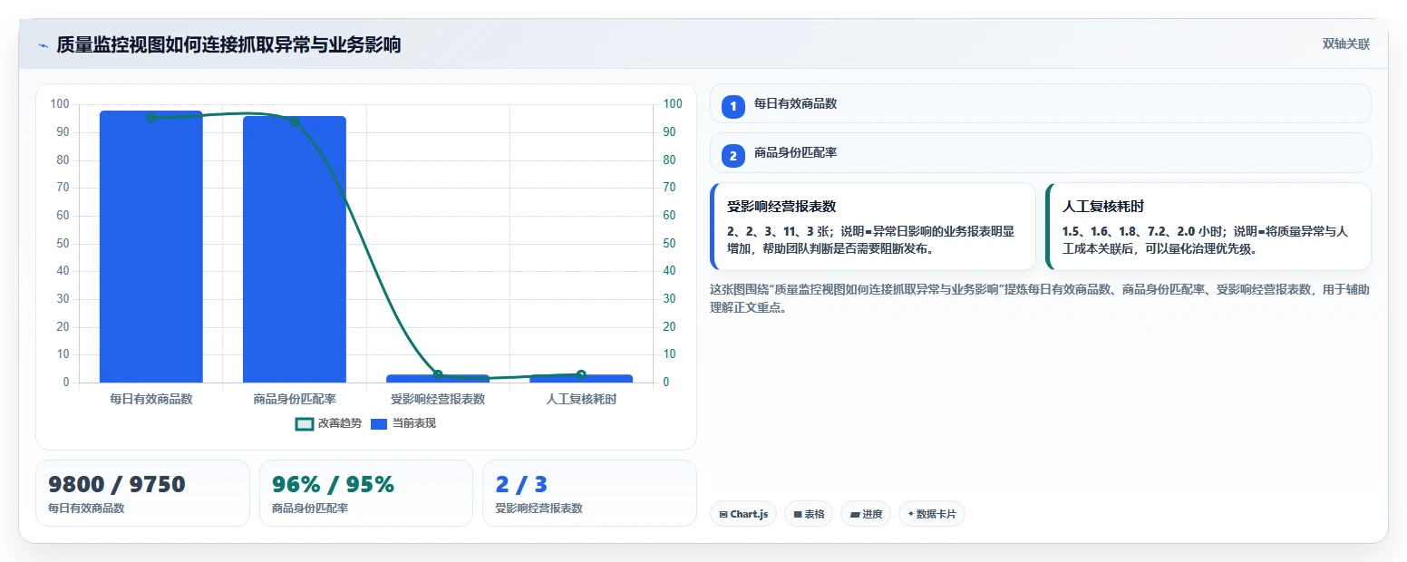Click the 双轴关联 label in the header
The image size is (1407, 562).
pos(1345,44)
